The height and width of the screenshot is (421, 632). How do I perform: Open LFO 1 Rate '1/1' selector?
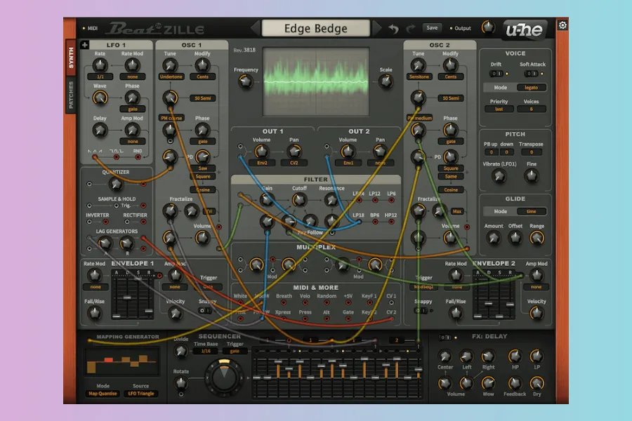pos(100,76)
